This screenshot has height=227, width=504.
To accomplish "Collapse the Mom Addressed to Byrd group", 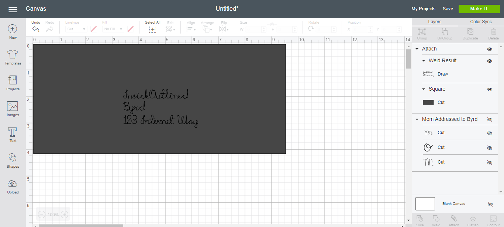I will click(x=417, y=119).
